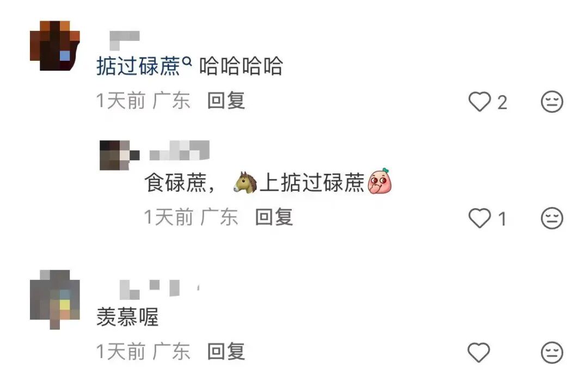Dislike the 食碌蔗 reply comment
This screenshot has height=370, width=588.
(x=552, y=218)
